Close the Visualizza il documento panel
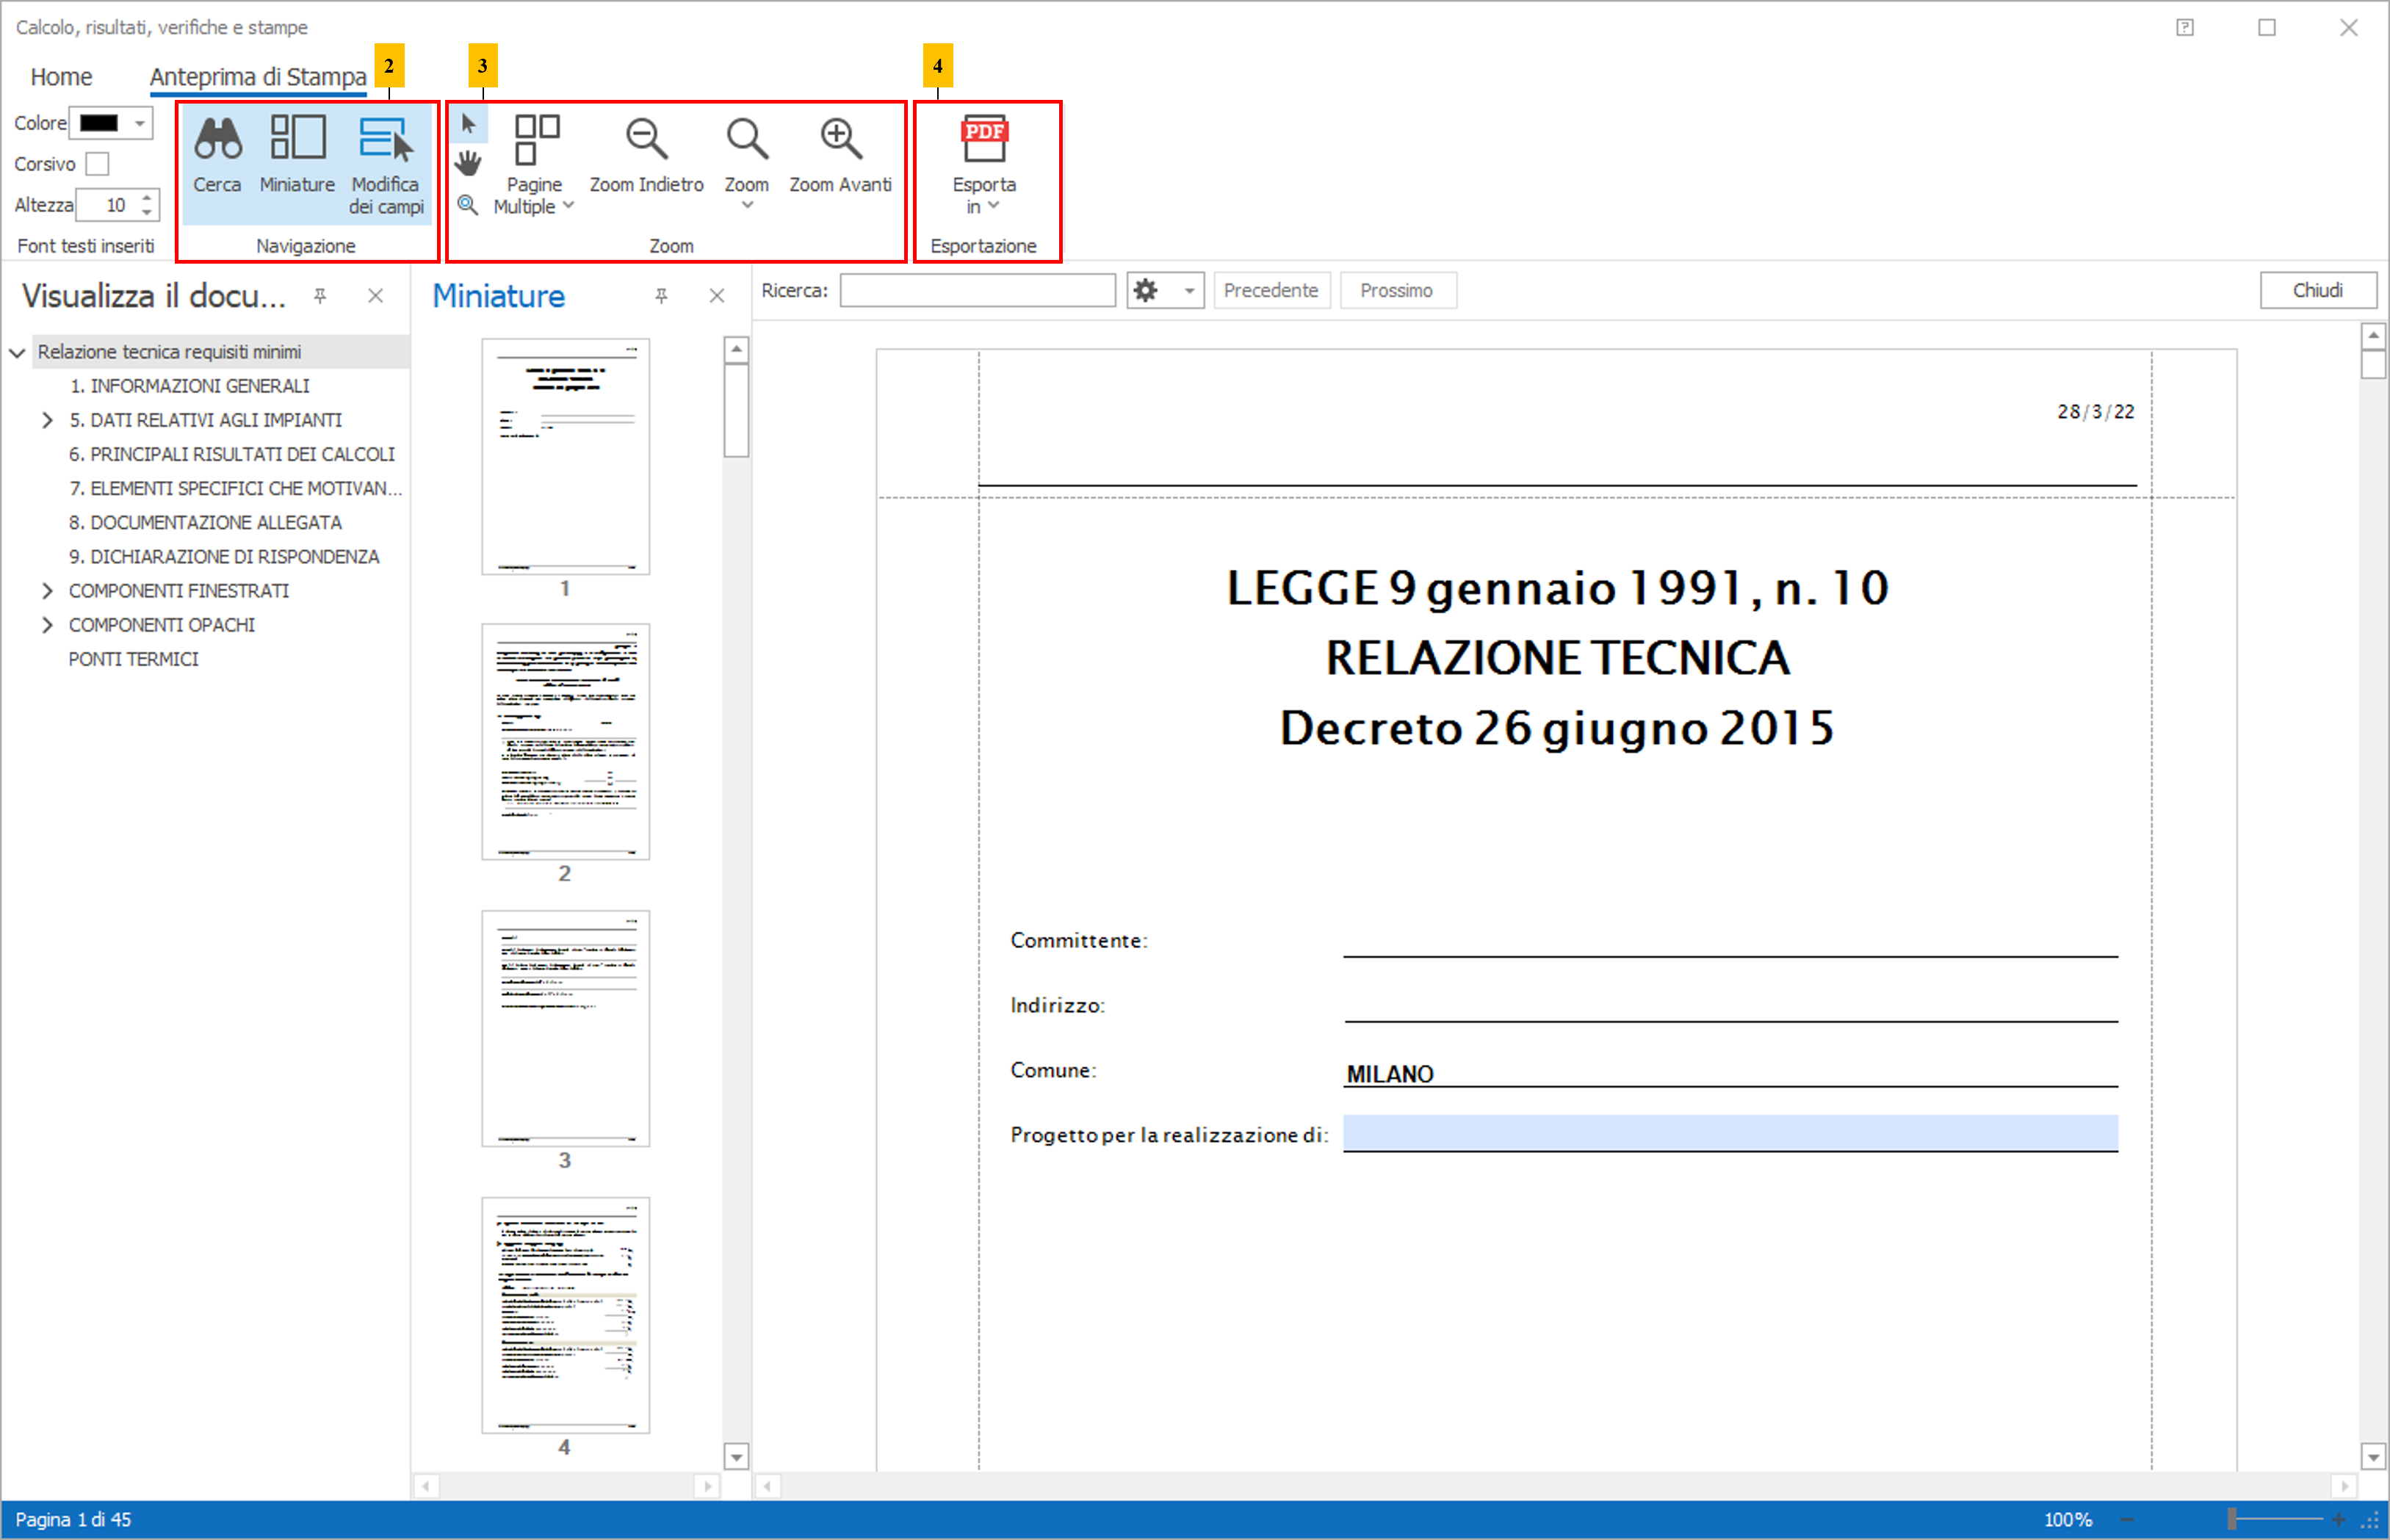Screen dimensions: 2390x1540 tap(375, 296)
